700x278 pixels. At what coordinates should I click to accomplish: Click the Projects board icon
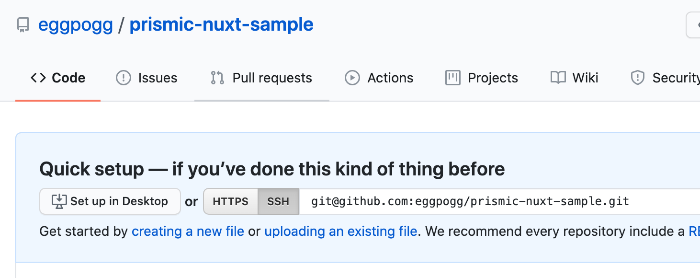tap(452, 78)
